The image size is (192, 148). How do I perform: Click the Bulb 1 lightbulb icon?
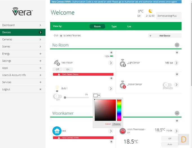(x=57, y=88)
